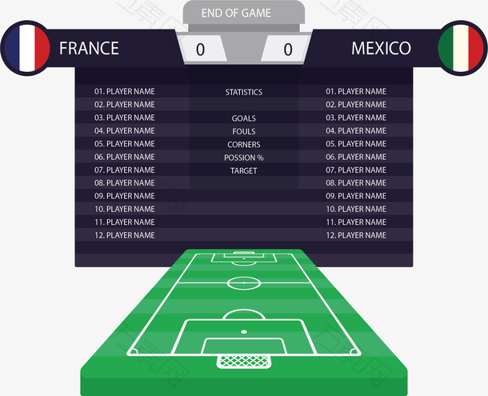Open the GOALS statistic row
The image size is (488, 396).
tap(244, 118)
